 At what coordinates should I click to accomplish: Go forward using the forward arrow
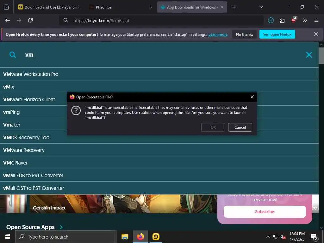(x=19, y=20)
